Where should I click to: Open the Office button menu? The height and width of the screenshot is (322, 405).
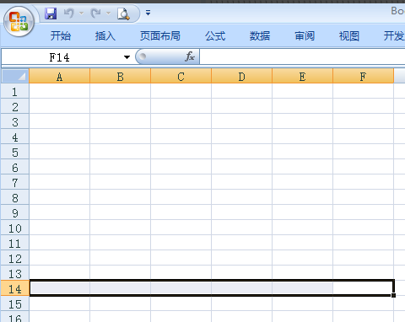[19, 22]
